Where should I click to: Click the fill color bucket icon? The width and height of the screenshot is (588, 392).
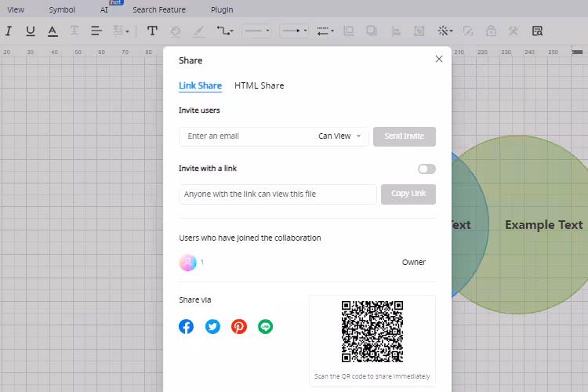click(x=176, y=31)
